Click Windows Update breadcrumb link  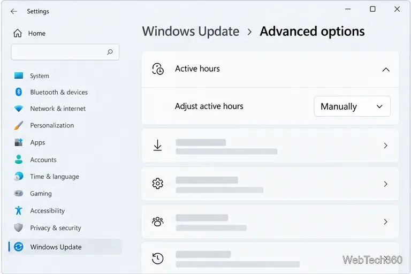(x=191, y=31)
